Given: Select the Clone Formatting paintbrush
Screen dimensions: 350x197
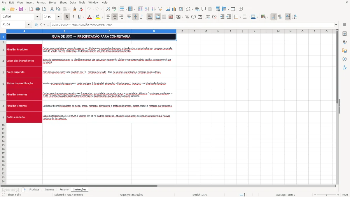Looking at the screenshot, I should pyautogui.click(x=75, y=9).
